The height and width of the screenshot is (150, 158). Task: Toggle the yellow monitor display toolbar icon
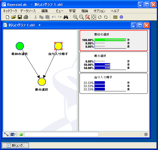(115, 17)
